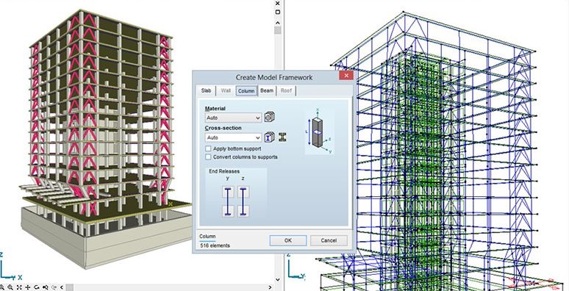The height and width of the screenshot is (291, 569).
Task: Switch to the Slab tab
Action: coord(206,90)
